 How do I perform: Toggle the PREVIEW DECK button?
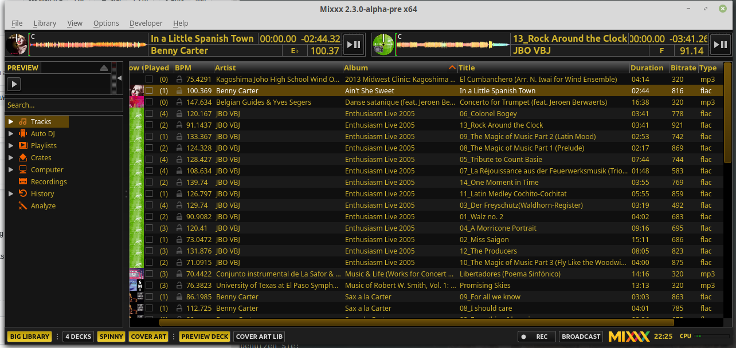205,337
